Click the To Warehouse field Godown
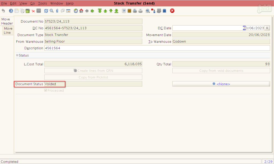The height and width of the screenshot is (164, 274). point(221,41)
